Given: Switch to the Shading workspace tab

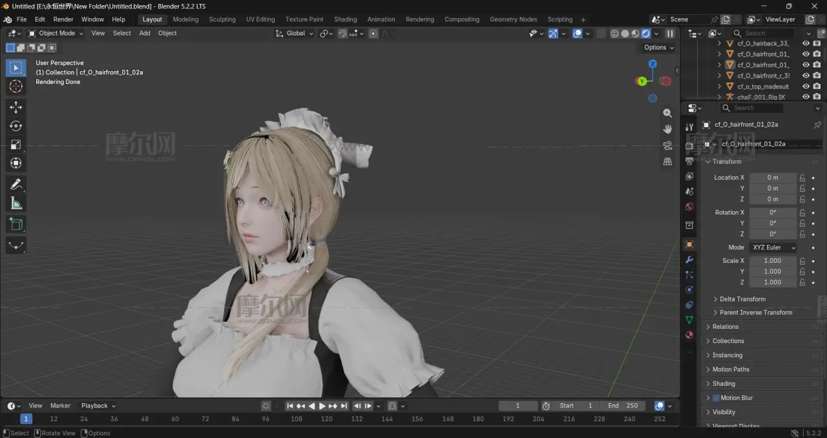Looking at the screenshot, I should pyautogui.click(x=346, y=19).
